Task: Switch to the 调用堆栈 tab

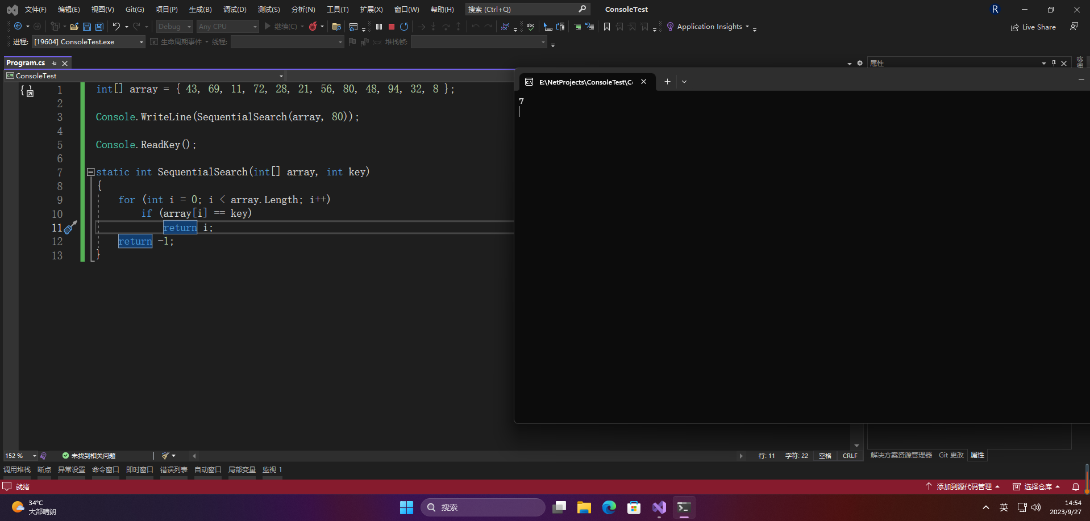Action: click(17, 469)
